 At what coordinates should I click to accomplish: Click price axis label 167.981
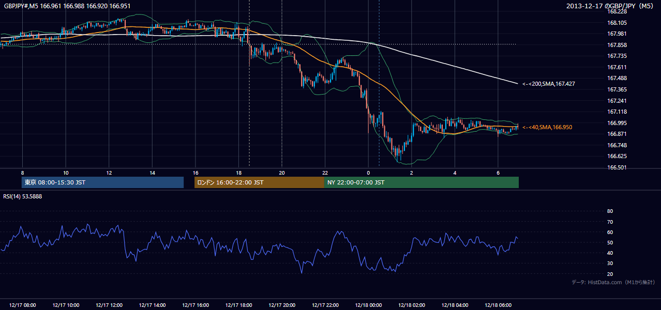click(617, 34)
